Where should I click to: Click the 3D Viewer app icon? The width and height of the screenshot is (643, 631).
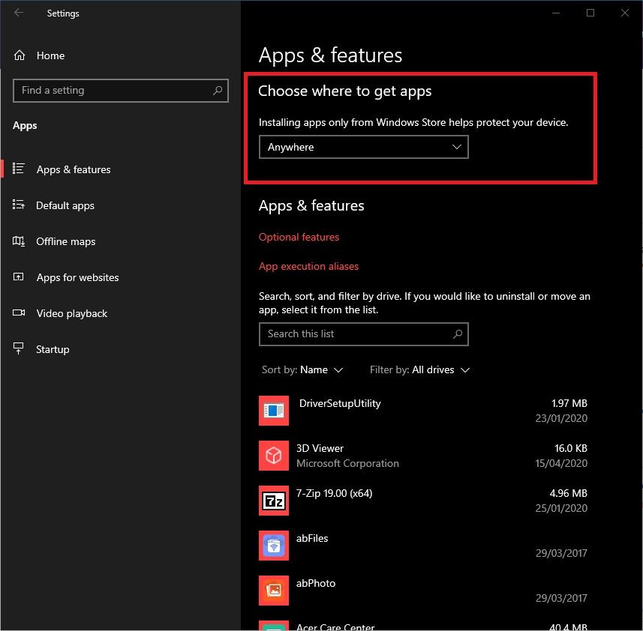274,456
